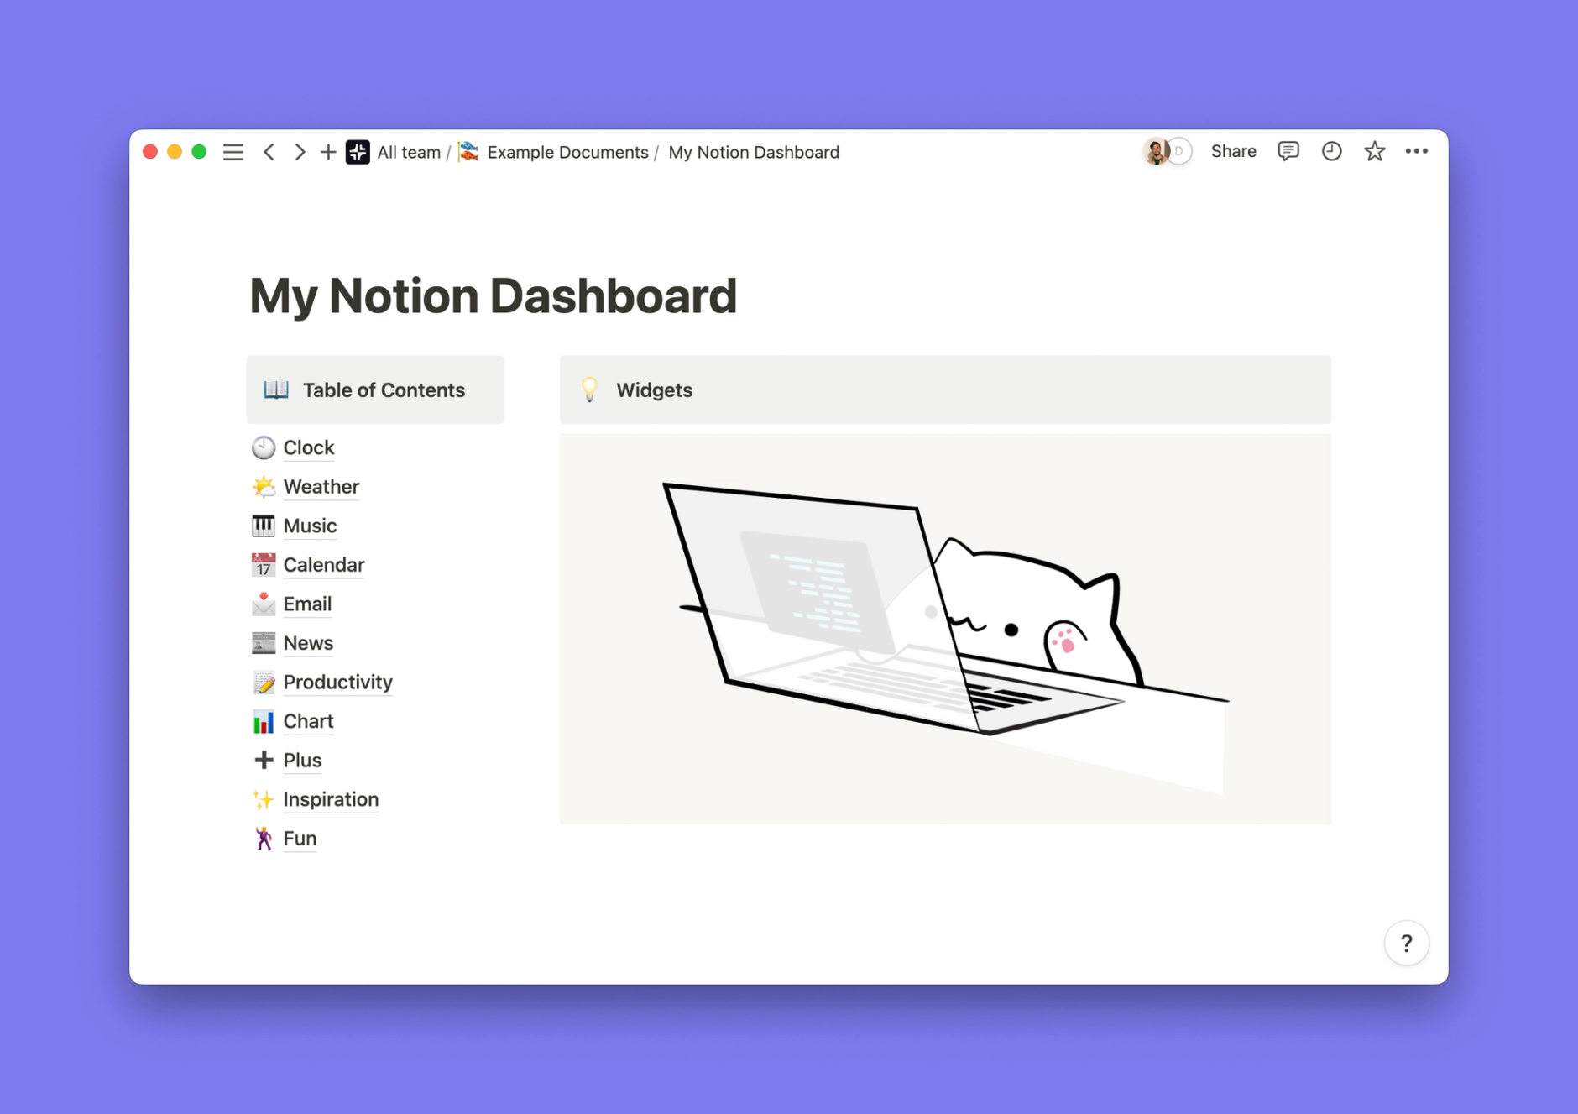This screenshot has width=1578, height=1114.
Task: Minimize window with yellow button
Action: pyautogui.click(x=175, y=152)
